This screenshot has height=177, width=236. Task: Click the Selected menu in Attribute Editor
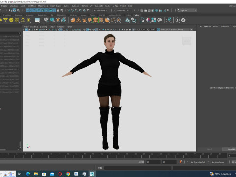(207, 27)
